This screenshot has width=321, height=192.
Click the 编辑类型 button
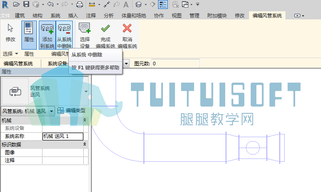71,111
